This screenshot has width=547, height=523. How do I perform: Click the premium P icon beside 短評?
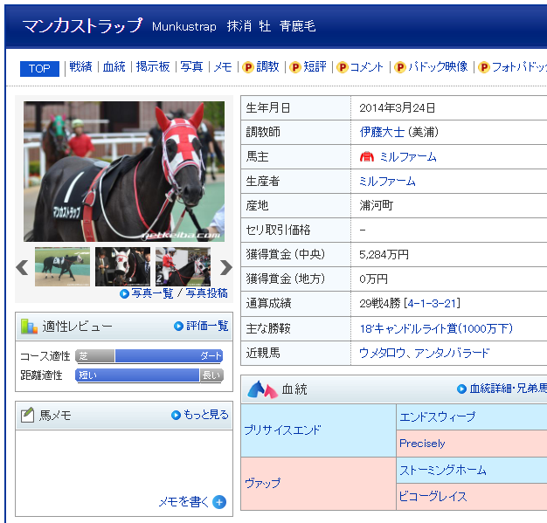(295, 67)
